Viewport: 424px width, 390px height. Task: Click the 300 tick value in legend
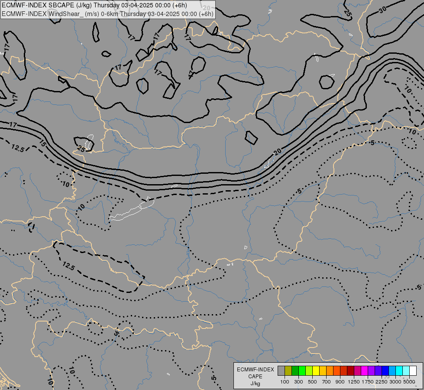point(298,382)
